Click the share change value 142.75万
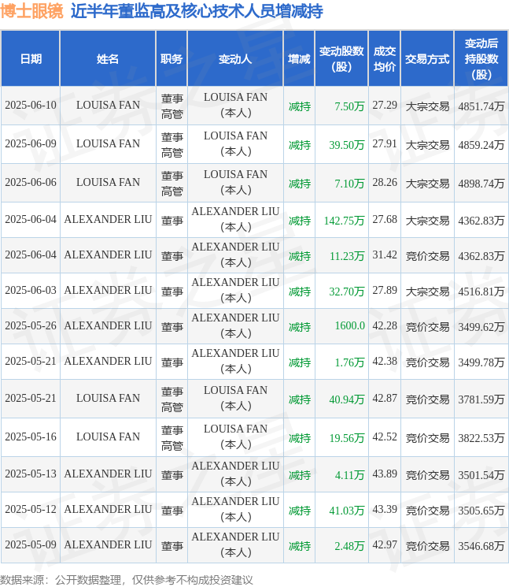 click(x=345, y=221)
